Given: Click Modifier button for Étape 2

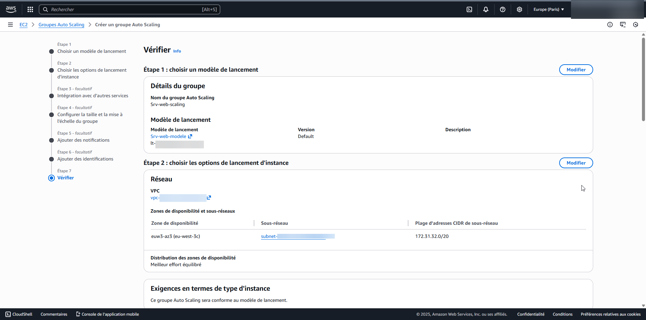Looking at the screenshot, I should point(576,163).
